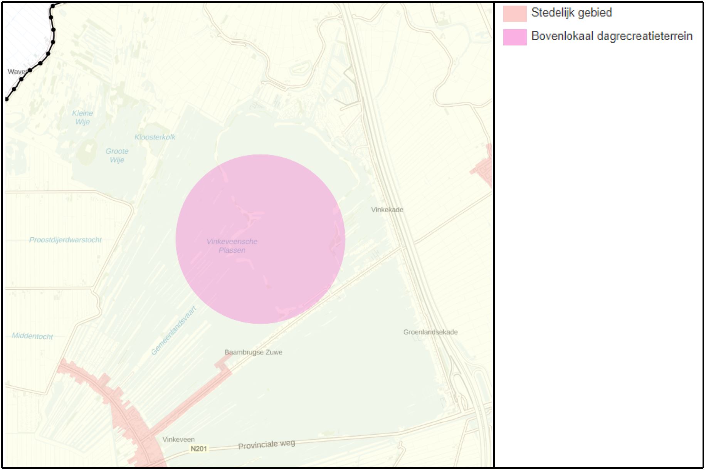Select the 'Kloosterkolk' water label
Viewport: 706px width, 470px height.
[x=155, y=136]
